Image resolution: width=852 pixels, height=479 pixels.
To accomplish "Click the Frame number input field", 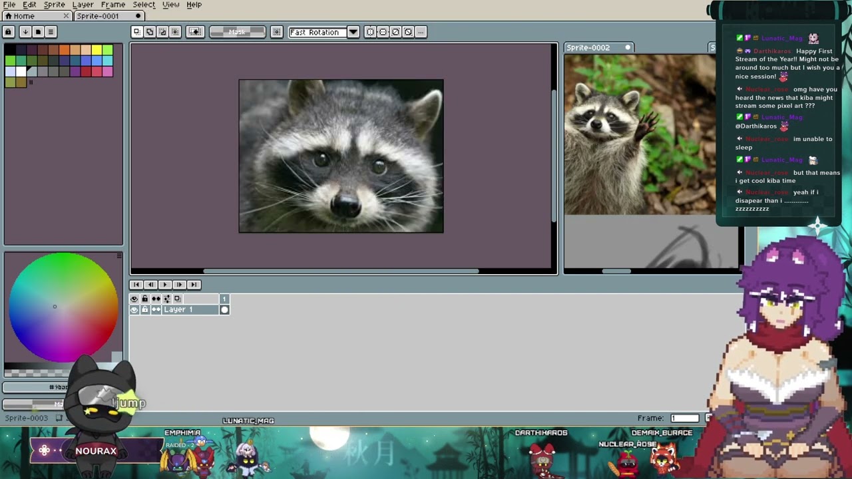I will click(x=684, y=418).
